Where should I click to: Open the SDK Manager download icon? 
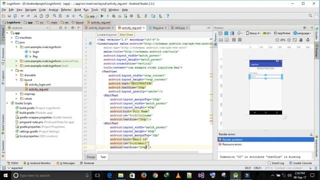tap(160, 16)
